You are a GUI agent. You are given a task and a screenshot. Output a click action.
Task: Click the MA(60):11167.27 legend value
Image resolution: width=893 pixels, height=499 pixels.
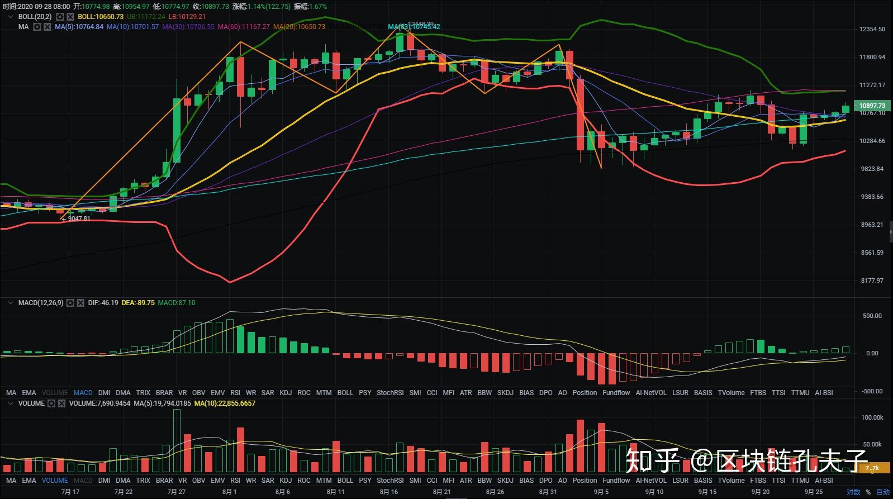coord(244,27)
